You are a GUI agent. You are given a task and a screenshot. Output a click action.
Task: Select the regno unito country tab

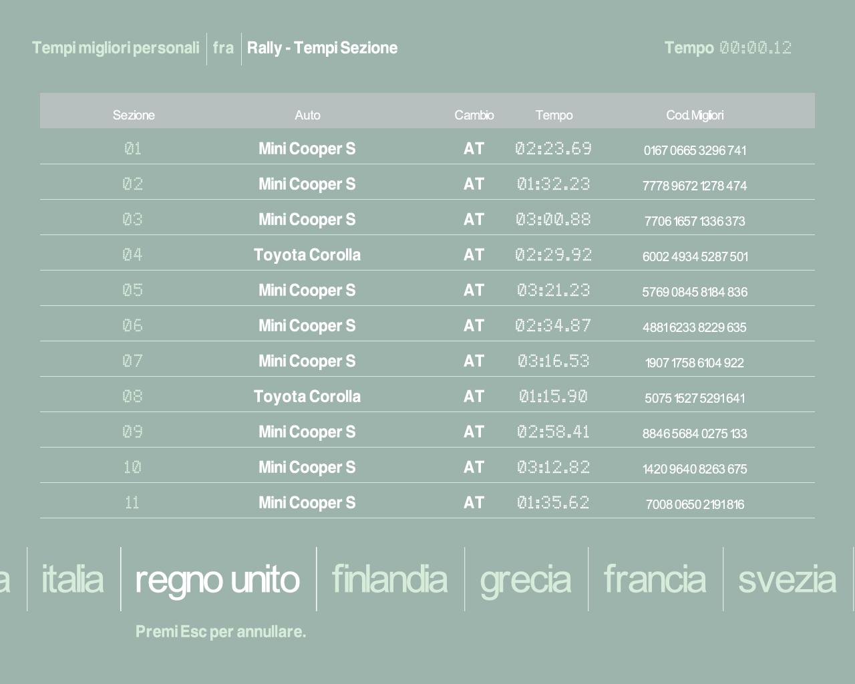click(x=217, y=578)
